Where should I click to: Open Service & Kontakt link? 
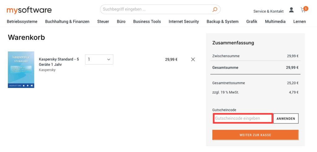pos(268,11)
